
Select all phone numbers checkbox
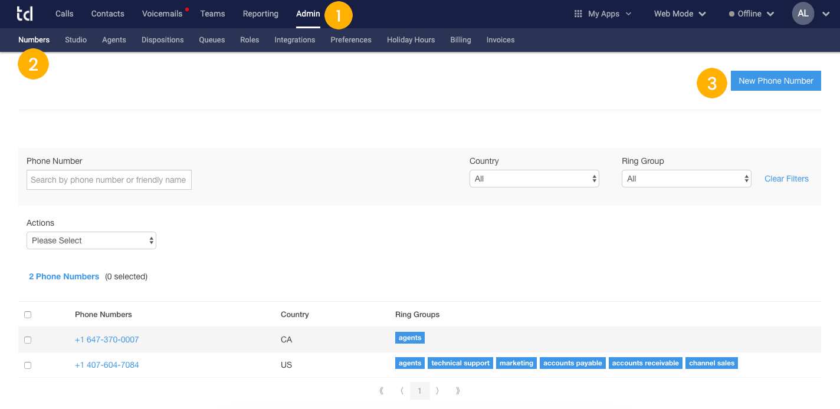[x=28, y=315]
